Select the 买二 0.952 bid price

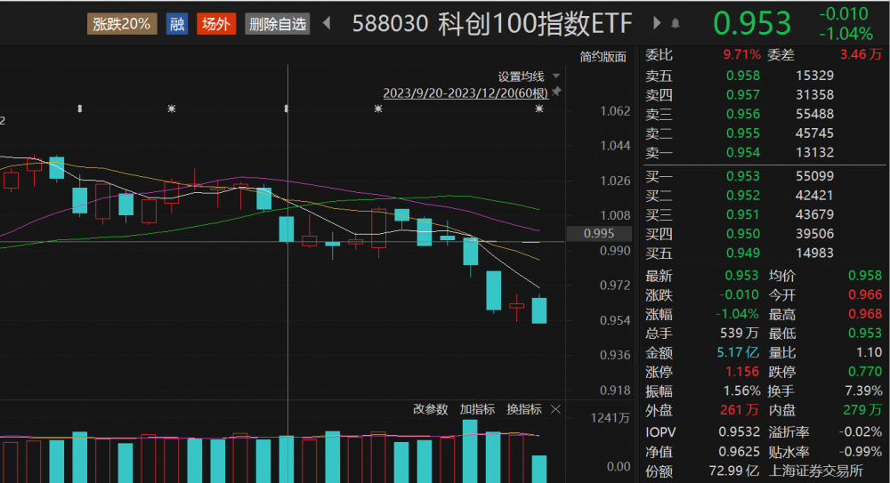(743, 196)
